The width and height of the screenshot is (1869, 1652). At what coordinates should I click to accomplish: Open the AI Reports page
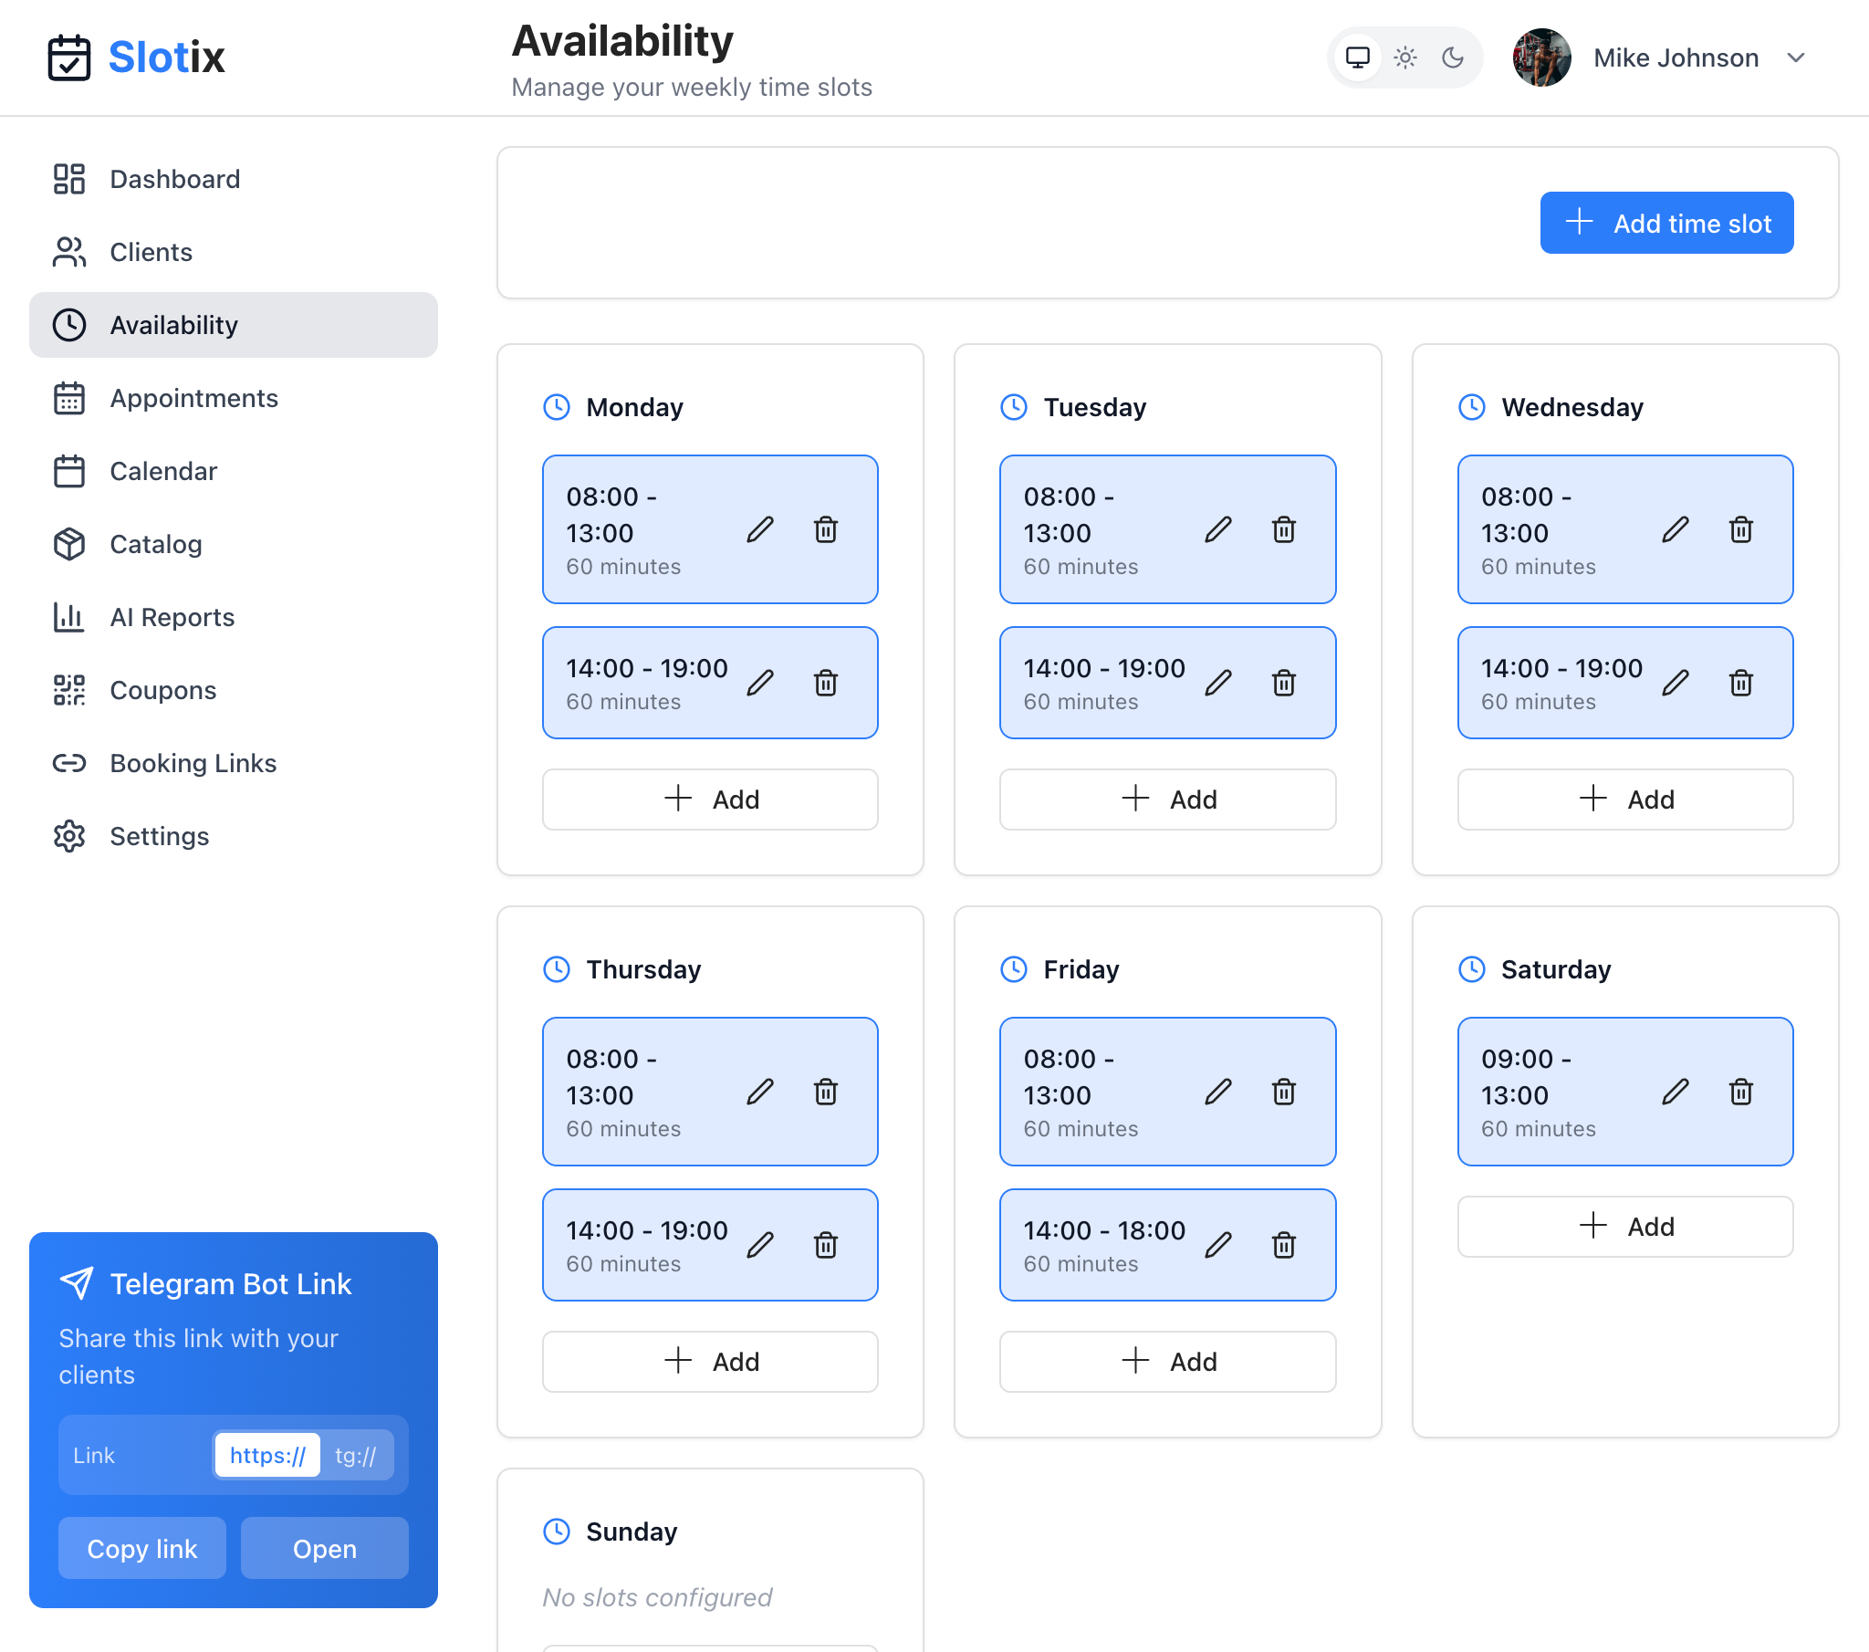(172, 617)
